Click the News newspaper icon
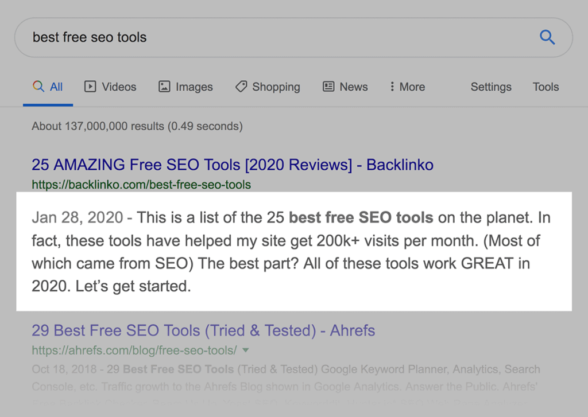Viewport: 588px width, 417px height. [x=328, y=87]
